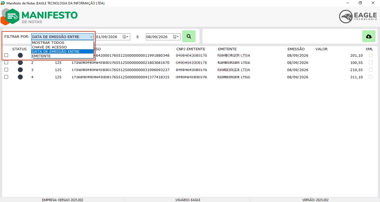Tick the select checkbox of row 2
The image size is (380, 202).
6,63
